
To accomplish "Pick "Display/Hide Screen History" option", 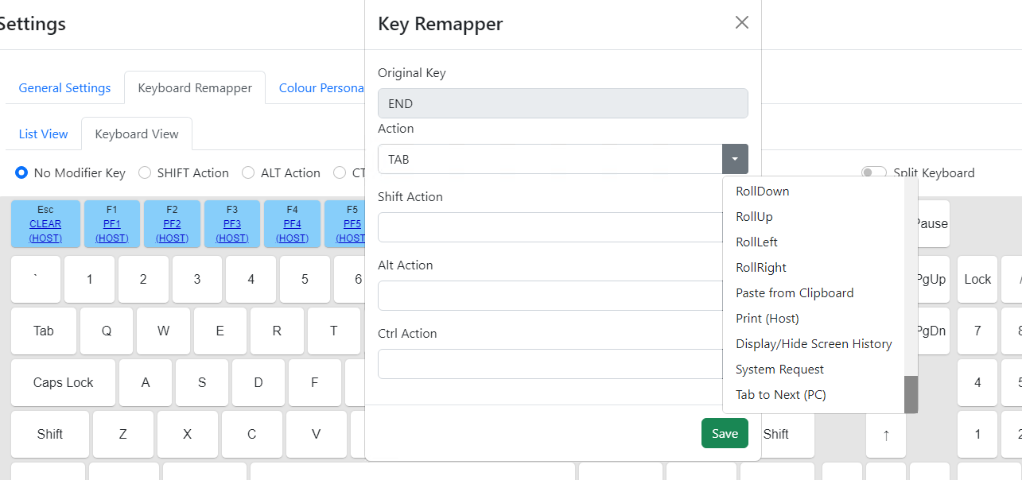I will click(x=814, y=343).
